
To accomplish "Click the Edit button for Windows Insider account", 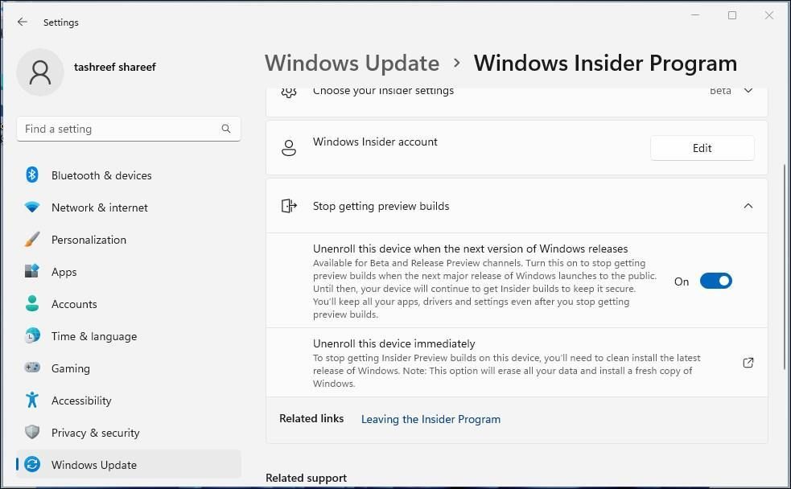I will (x=702, y=148).
